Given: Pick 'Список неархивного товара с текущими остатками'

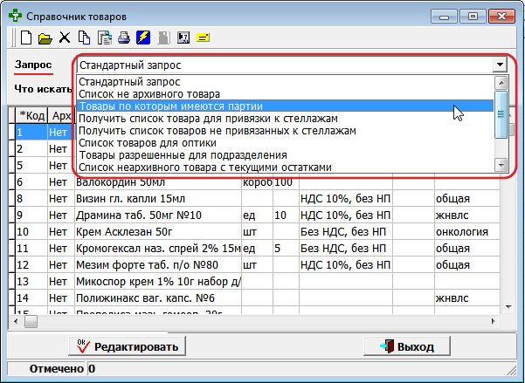Looking at the screenshot, I should (x=286, y=167).
